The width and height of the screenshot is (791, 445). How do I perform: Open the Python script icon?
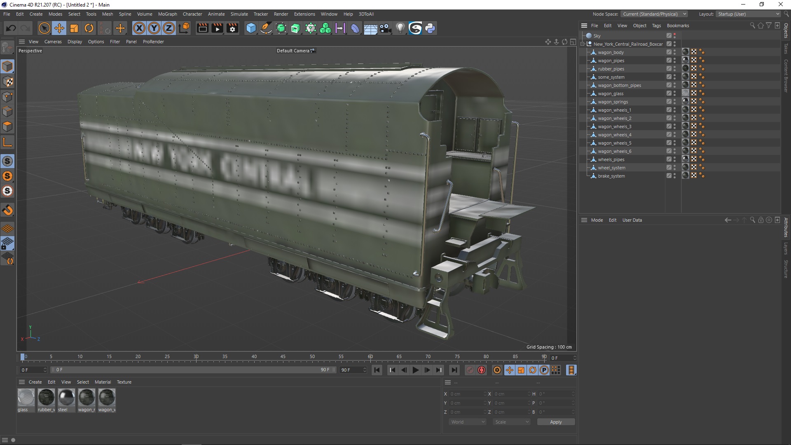click(430, 28)
